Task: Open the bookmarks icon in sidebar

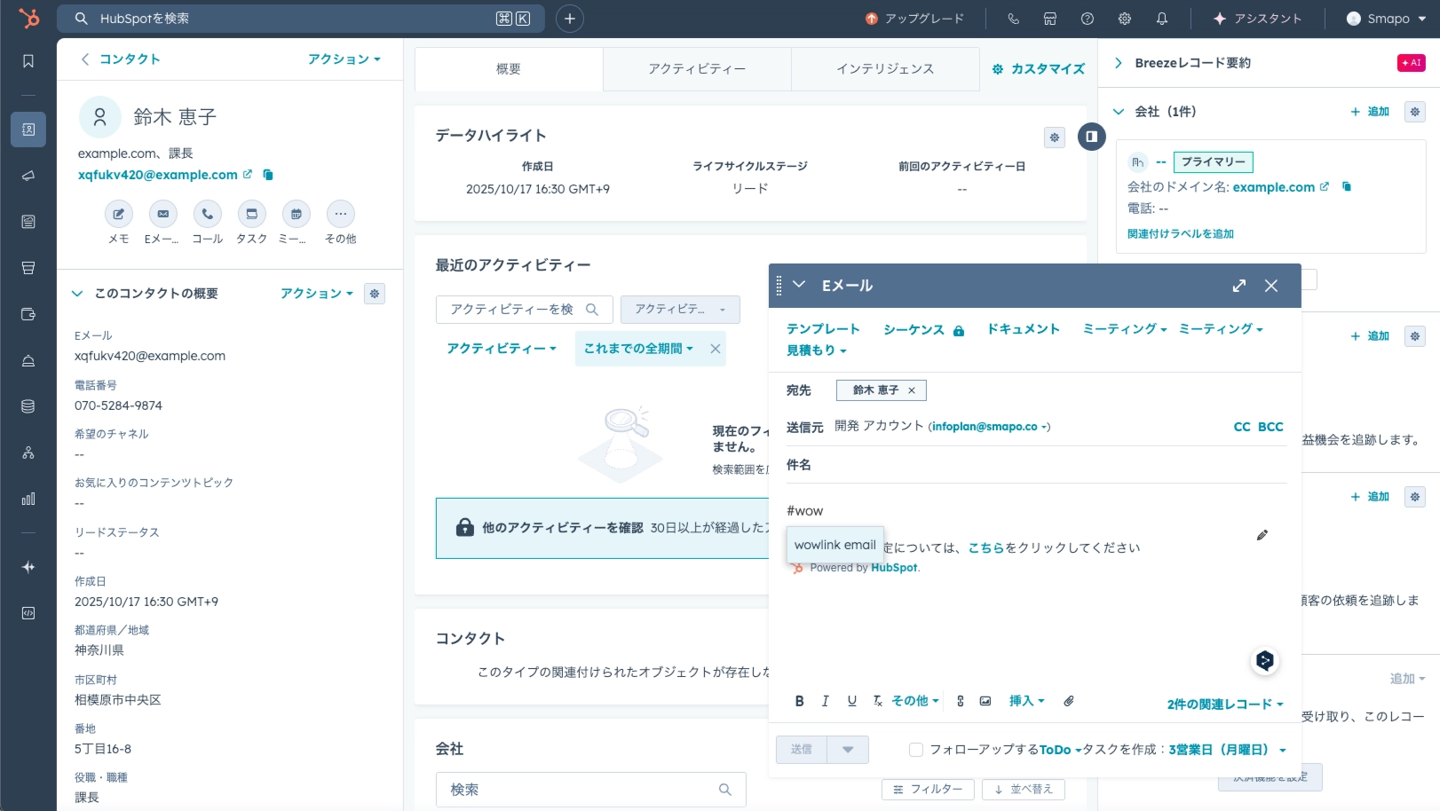Action: tap(28, 61)
